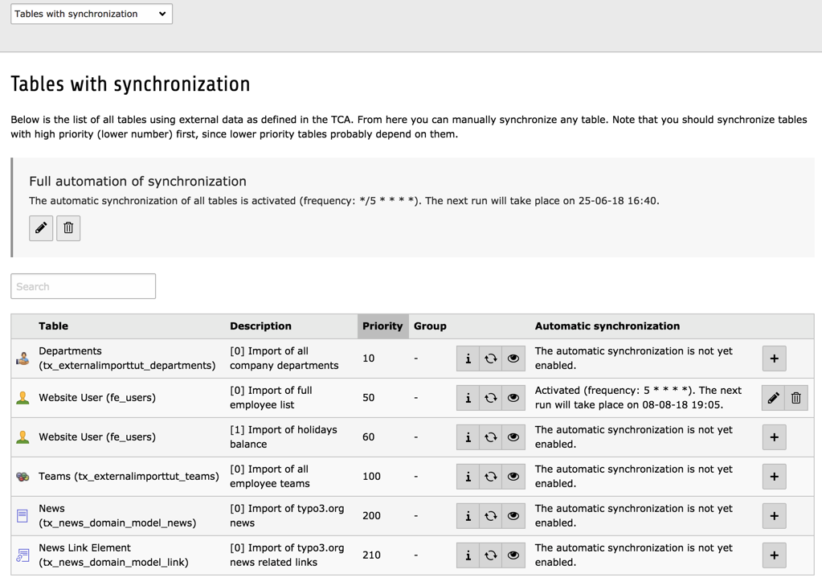
Task: Preview the Departments import data
Action: pos(513,359)
